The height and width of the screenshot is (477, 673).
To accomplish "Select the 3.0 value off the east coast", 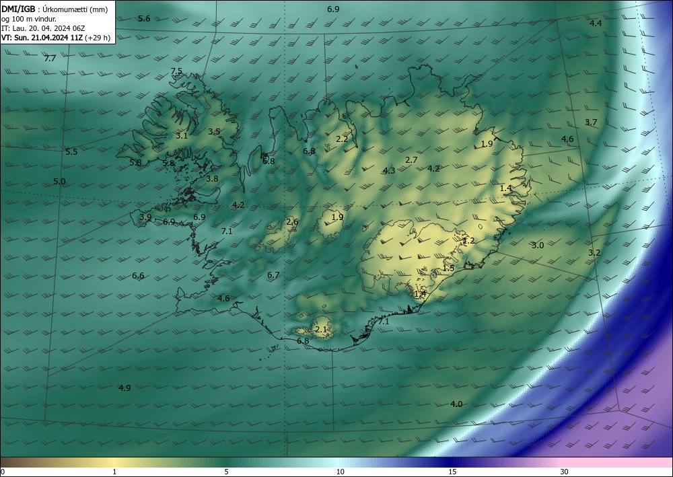I will [x=538, y=246].
